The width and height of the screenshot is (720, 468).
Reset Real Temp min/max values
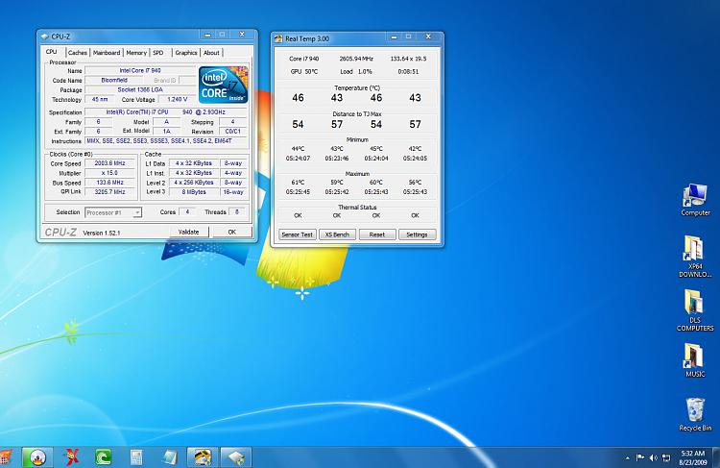coord(377,234)
